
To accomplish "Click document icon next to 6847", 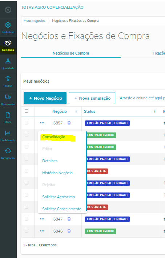I will (x=69, y=219).
